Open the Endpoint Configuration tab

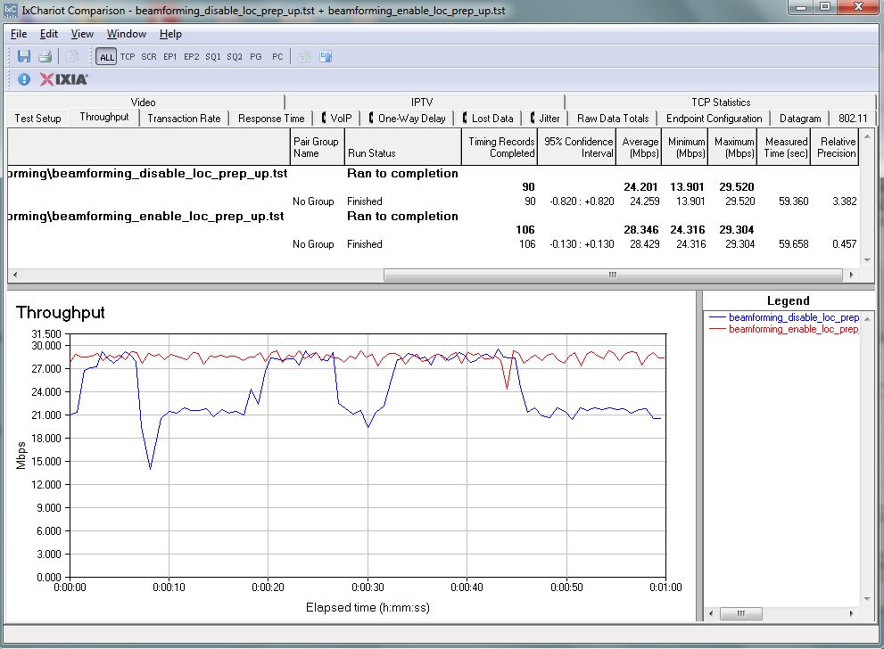point(714,119)
